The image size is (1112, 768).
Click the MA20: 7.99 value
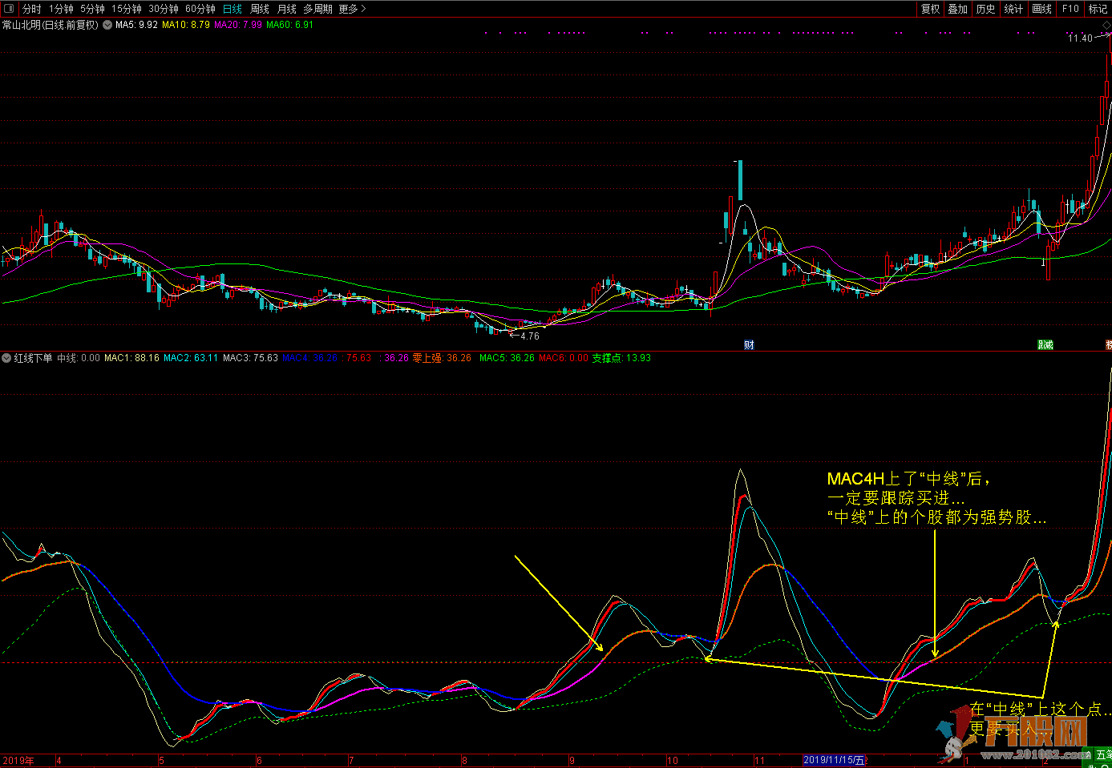coord(238,25)
